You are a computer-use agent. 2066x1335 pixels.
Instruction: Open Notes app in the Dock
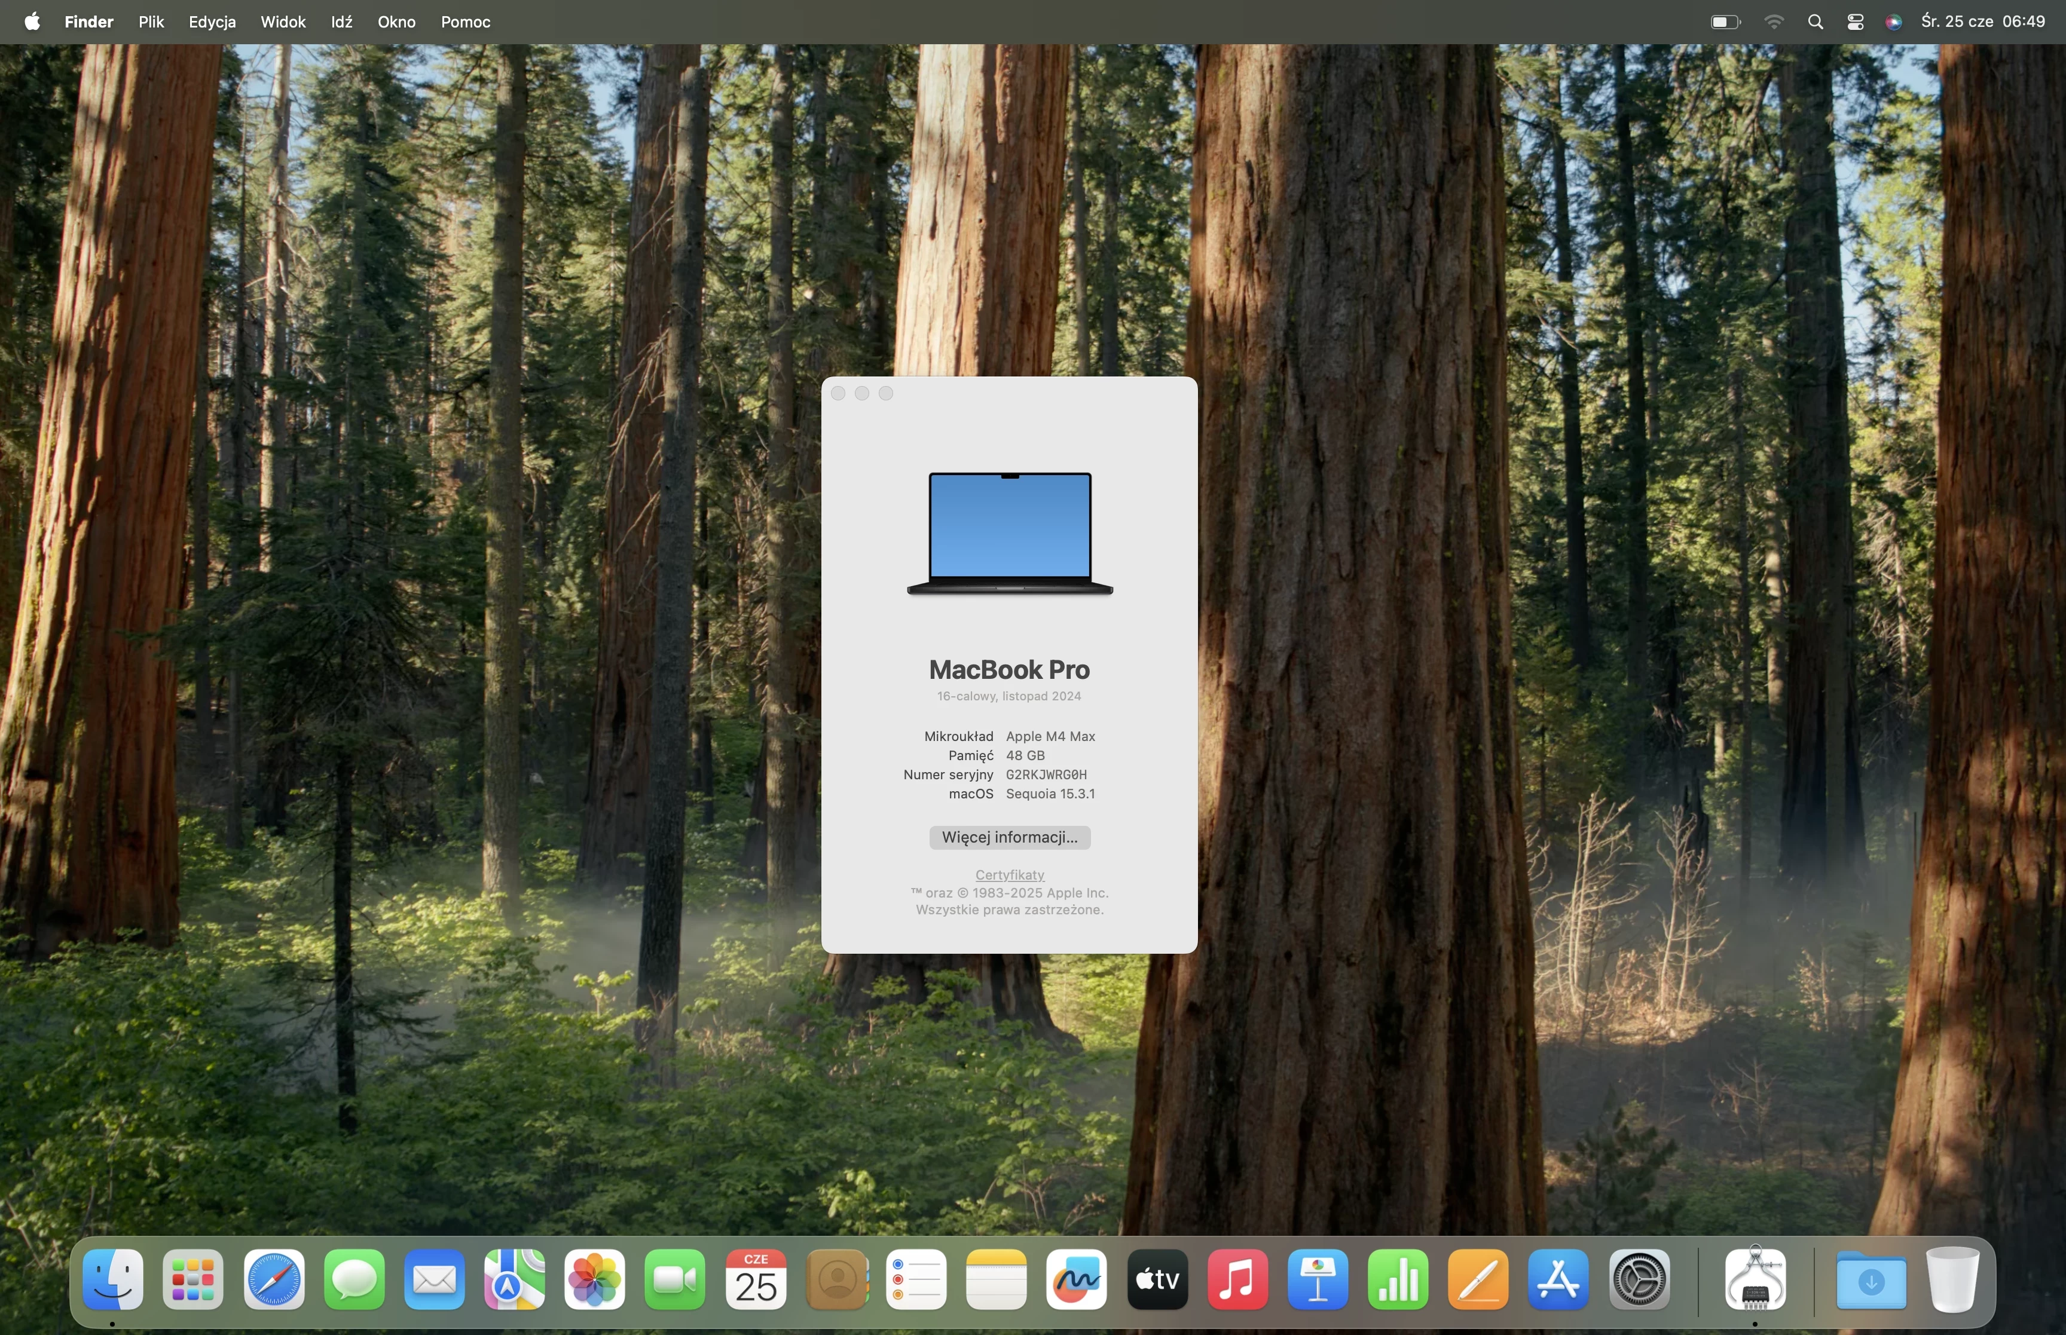[997, 1279]
